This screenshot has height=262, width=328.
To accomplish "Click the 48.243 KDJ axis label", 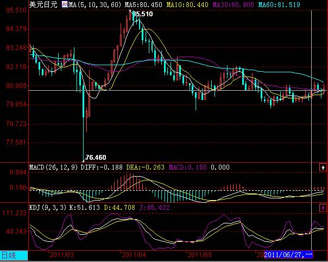I will tap(16, 232).
